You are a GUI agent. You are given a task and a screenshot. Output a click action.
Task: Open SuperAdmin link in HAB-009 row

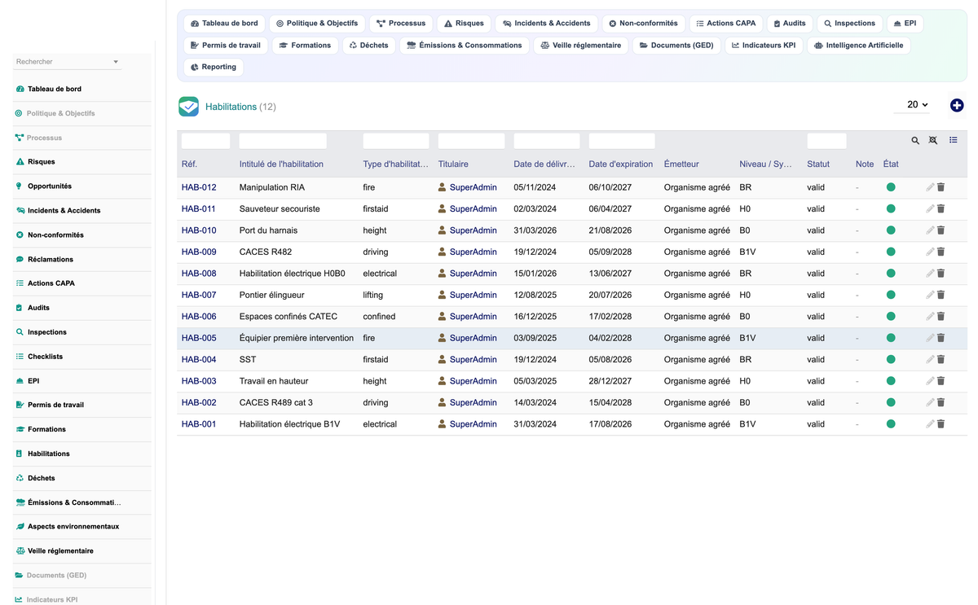pos(473,252)
